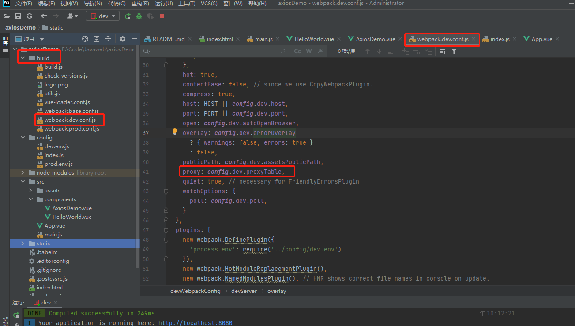Image resolution: width=575 pixels, height=326 pixels.
Task: Hide the project panel with minus icon
Action: click(x=134, y=39)
